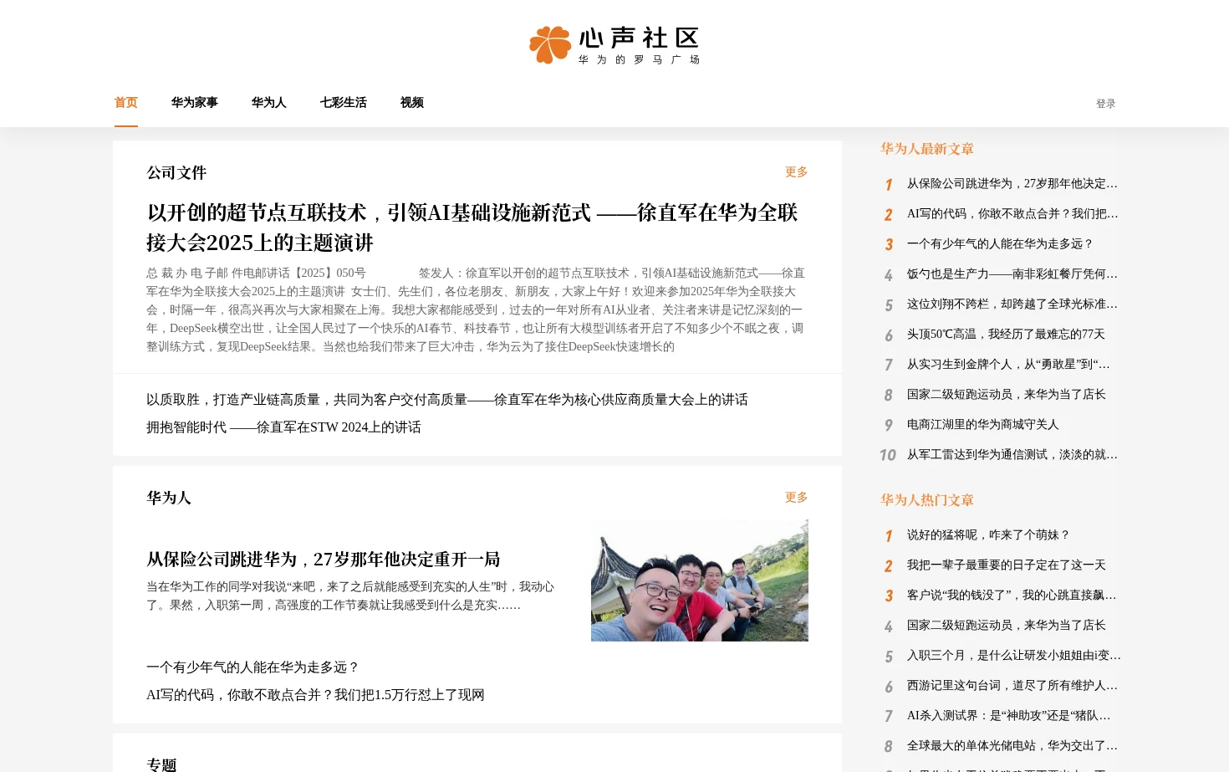Click the 华为人热门文章 sidebar heading
The image size is (1229, 772).
[x=927, y=500]
